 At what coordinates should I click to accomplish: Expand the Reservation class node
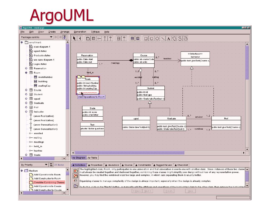26,68
